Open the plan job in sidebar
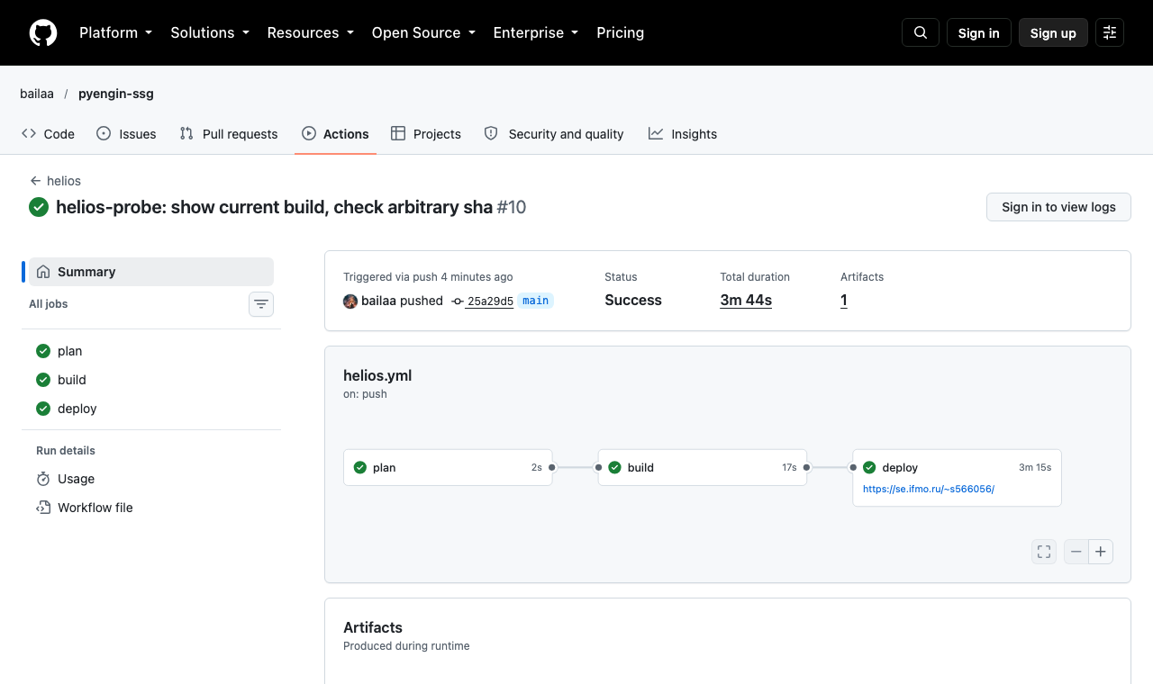Image resolution: width=1153 pixels, height=684 pixels. point(151,351)
